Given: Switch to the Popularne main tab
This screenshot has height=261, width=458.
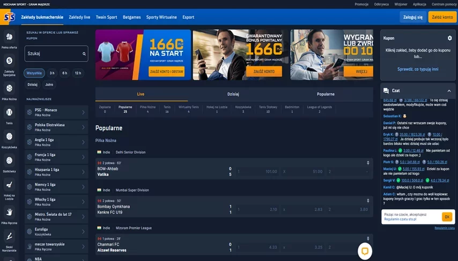Looking at the screenshot, I should tap(326, 94).
